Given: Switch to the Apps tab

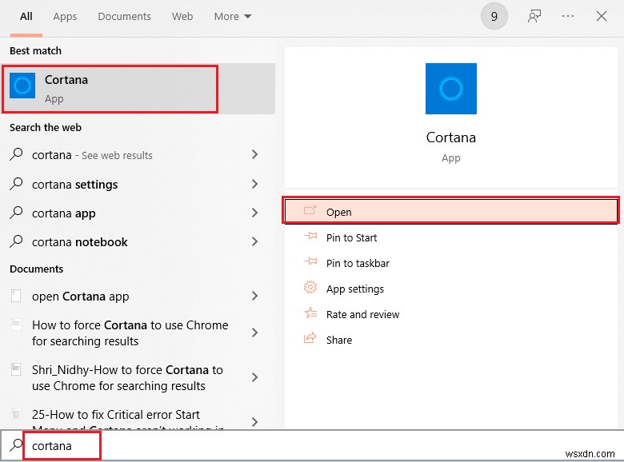Looking at the screenshot, I should (65, 16).
